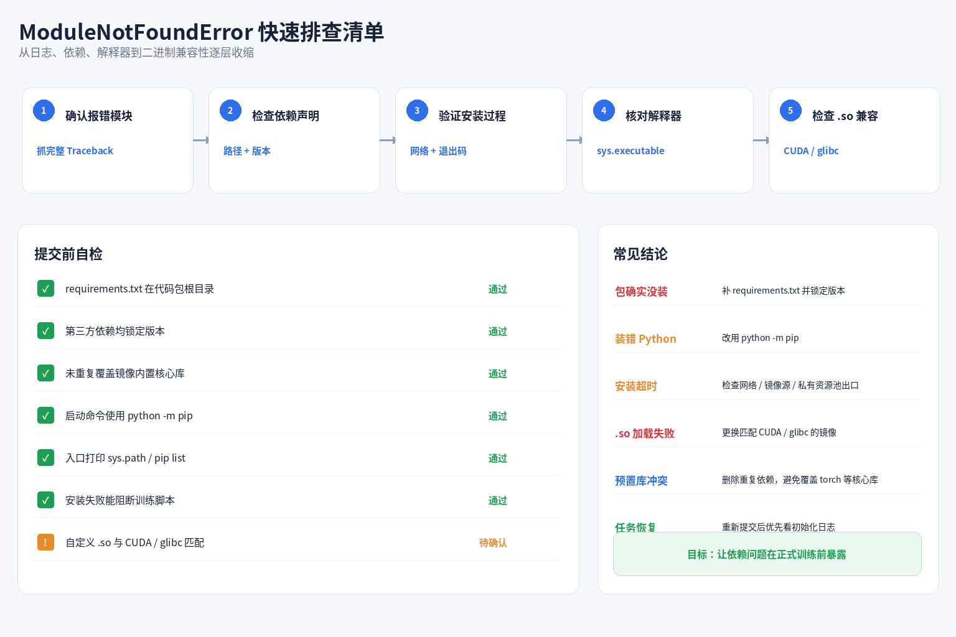956x637 pixels.
Task: Click the 自定义 .so 与 CUDA / glibc 匹配 item
Action: tap(134, 542)
